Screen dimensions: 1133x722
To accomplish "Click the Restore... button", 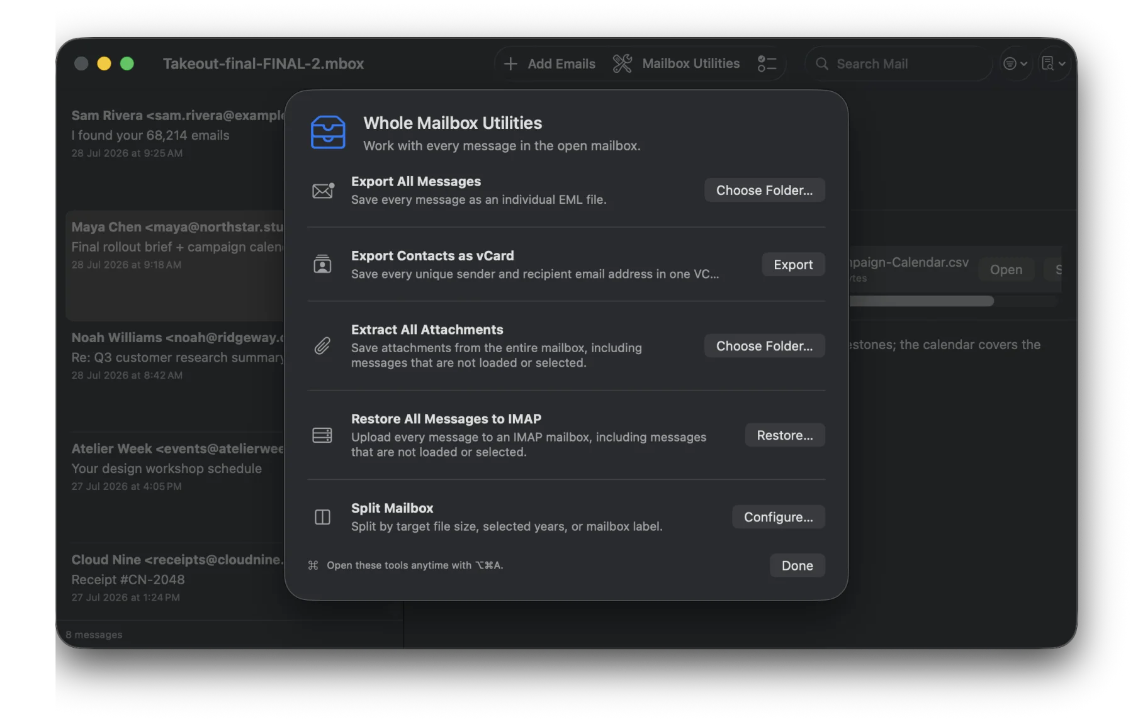I will tap(784, 435).
